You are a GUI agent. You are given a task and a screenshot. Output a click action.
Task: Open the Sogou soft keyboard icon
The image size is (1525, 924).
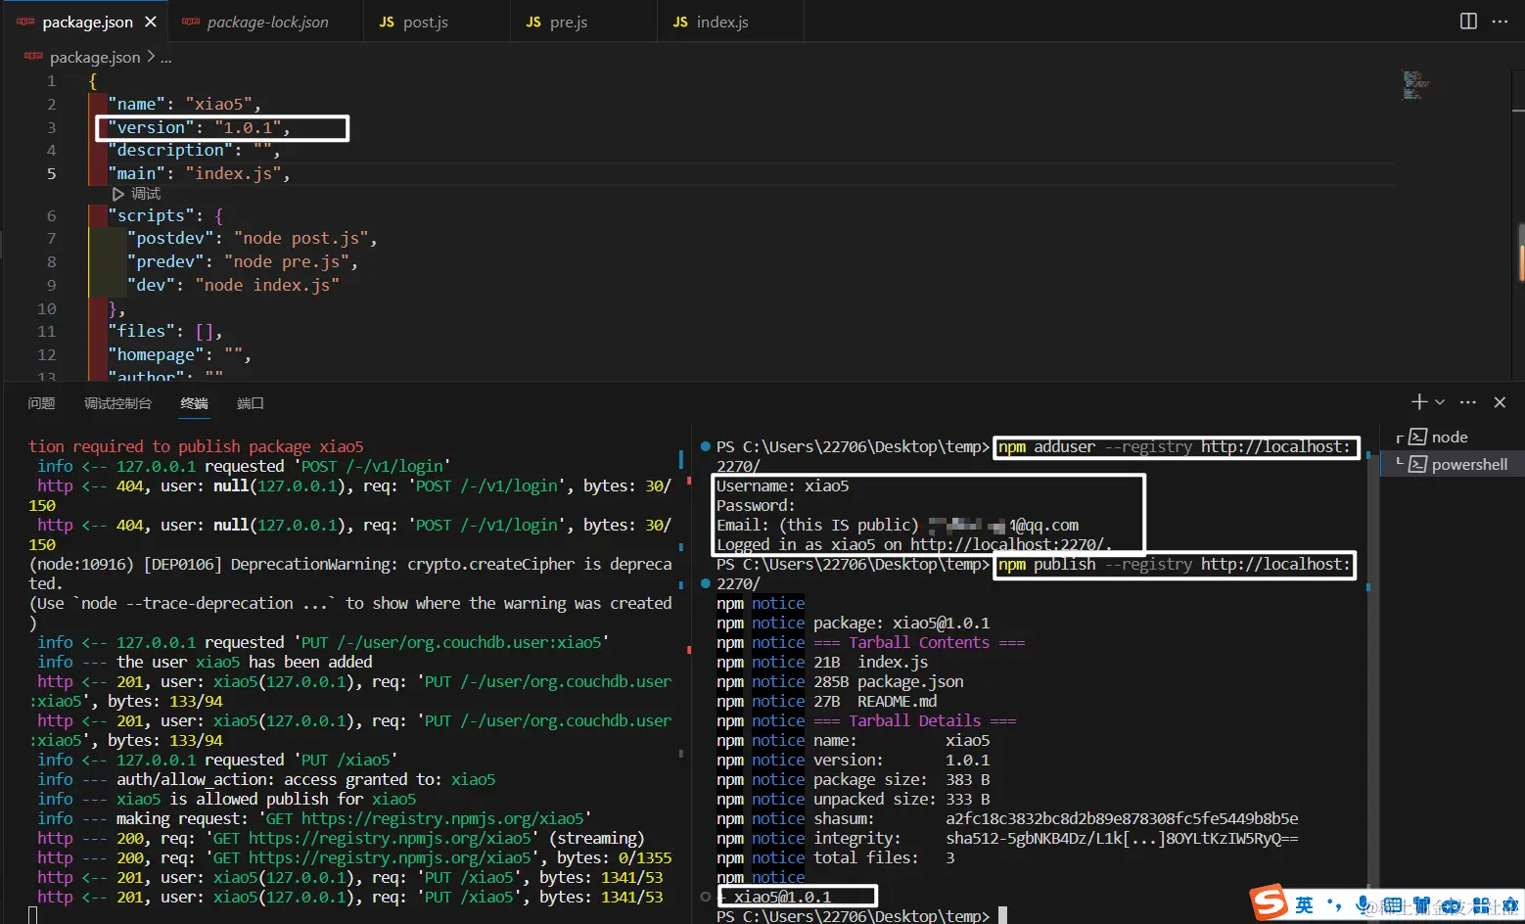tap(1392, 905)
